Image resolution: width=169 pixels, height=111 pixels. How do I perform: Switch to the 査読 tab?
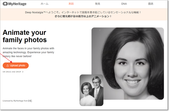(150, 4)
